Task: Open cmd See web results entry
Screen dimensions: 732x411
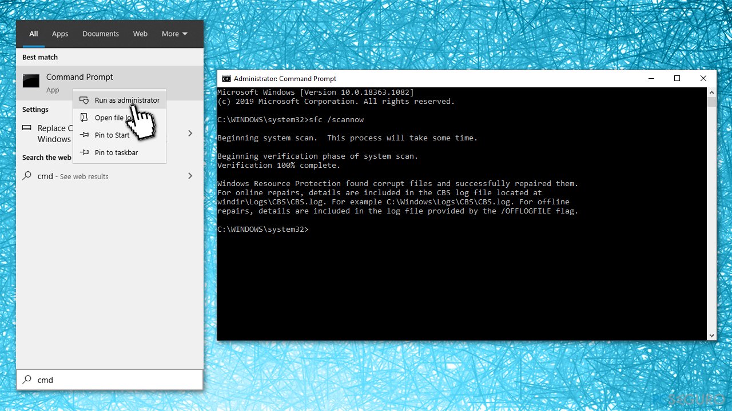Action: coord(110,176)
